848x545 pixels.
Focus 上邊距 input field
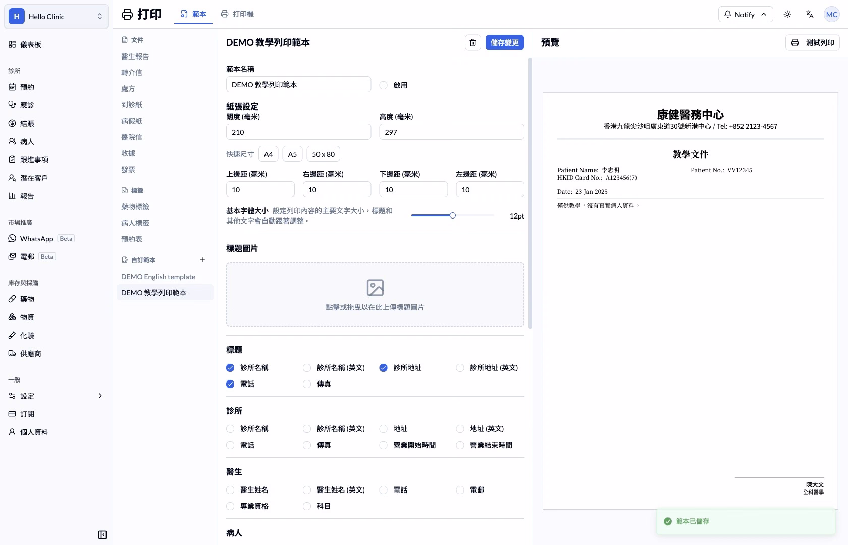(x=260, y=190)
